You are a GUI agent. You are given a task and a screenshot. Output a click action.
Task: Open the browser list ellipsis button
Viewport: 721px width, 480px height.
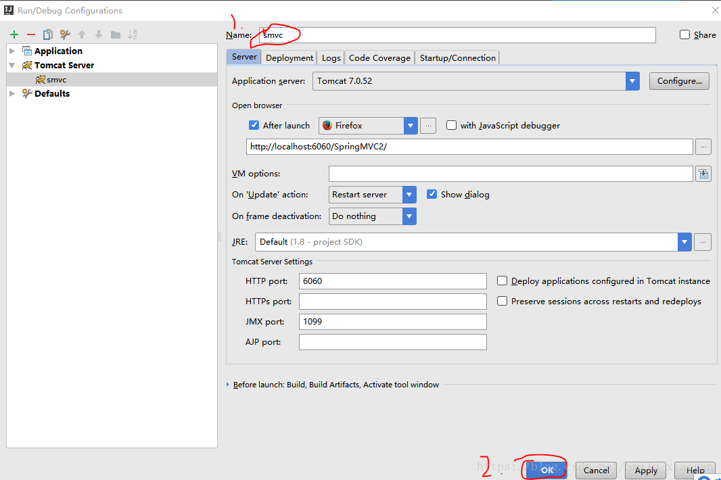428,126
